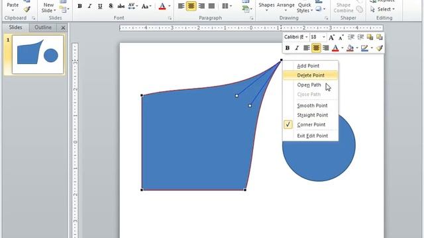Click Bring Forward in mini toolbar
The image size is (424, 238).
(370, 37)
